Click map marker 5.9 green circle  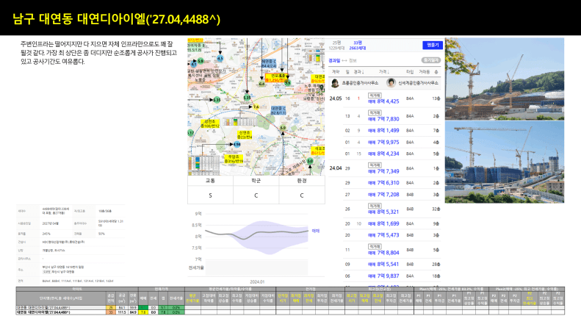(201, 61)
